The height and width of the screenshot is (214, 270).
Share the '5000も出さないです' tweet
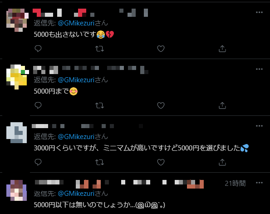222,49
